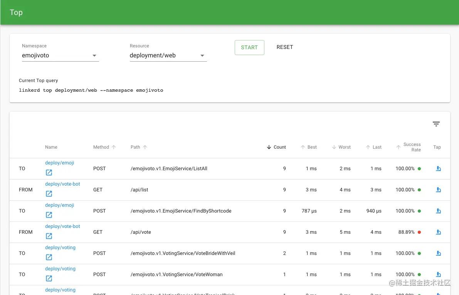Tap icon for /api/list row
459x295 pixels.
(x=438, y=189)
